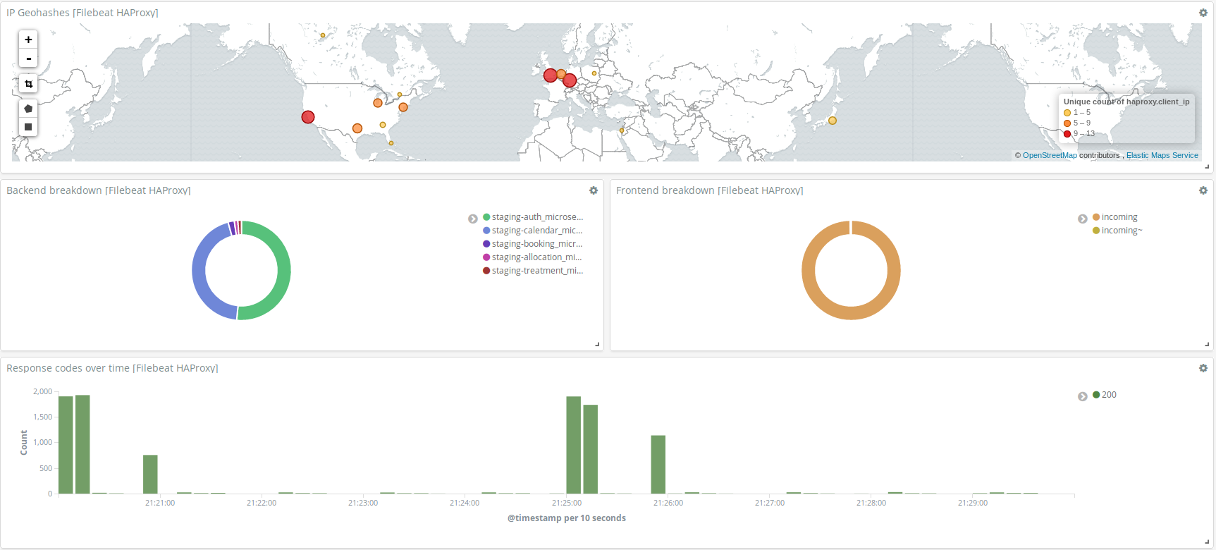
Task: Toggle the 200 response code legend item
Action: (x=1108, y=395)
